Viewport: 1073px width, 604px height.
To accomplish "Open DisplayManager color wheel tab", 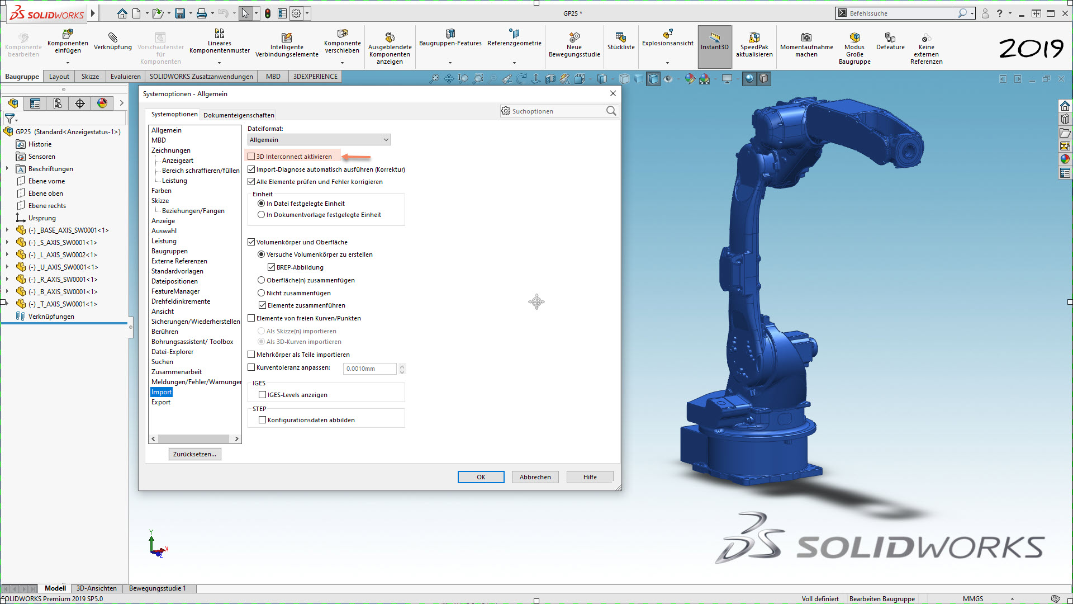I will click(102, 103).
